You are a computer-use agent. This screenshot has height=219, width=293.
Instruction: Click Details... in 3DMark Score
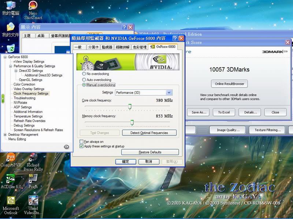pos(250,112)
